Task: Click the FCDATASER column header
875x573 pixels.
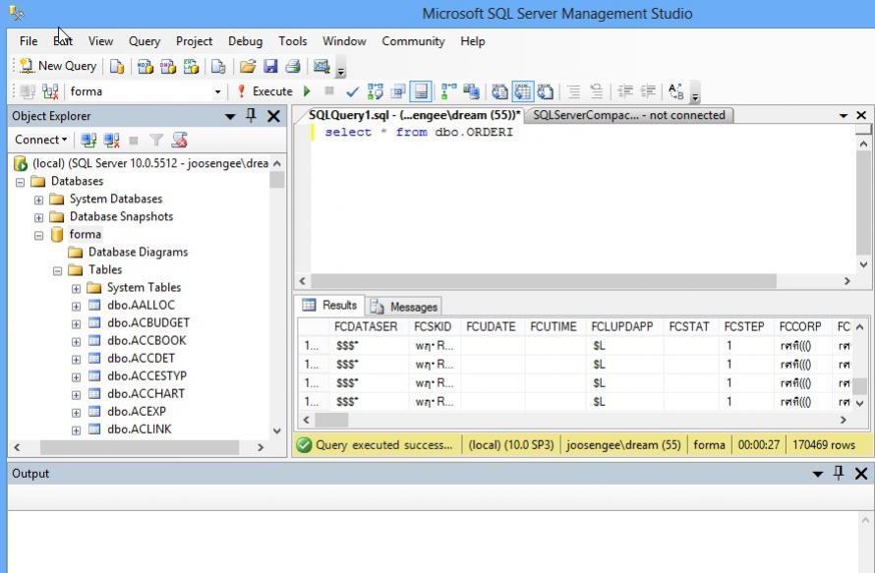Action: (x=366, y=327)
